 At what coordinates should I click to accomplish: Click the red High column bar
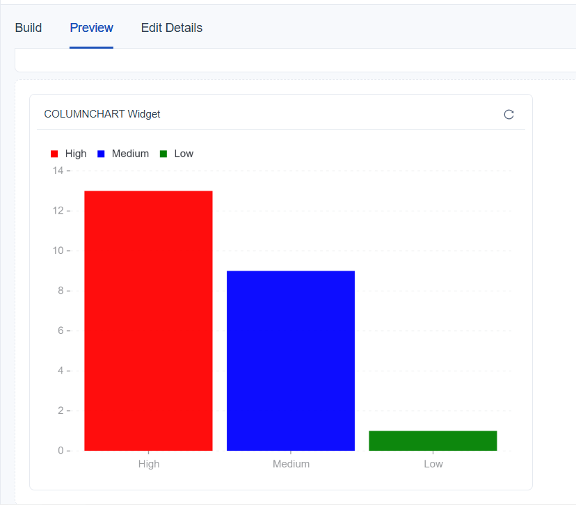click(x=148, y=320)
